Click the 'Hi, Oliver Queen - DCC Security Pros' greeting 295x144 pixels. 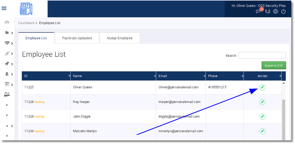[x=259, y=6]
